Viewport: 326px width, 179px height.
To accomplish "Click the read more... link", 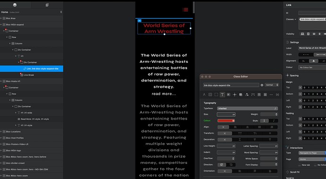I will point(164,94).
